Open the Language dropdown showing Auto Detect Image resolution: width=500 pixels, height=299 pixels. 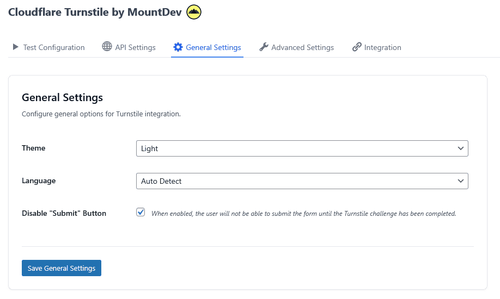click(302, 181)
